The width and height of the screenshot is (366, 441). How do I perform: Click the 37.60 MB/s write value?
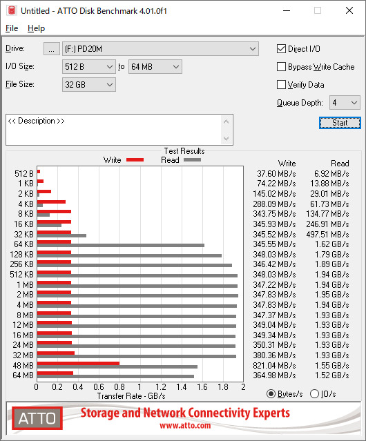pos(276,174)
